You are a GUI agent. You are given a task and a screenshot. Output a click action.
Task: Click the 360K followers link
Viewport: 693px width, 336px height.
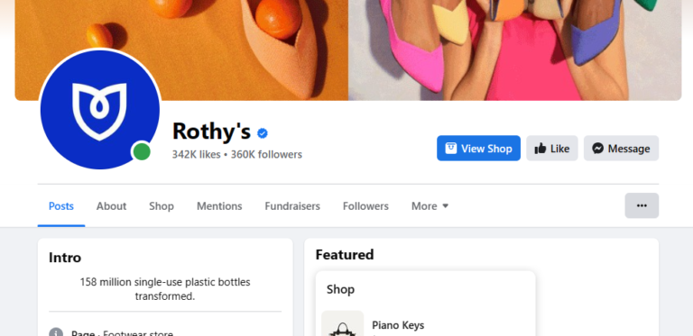(266, 154)
